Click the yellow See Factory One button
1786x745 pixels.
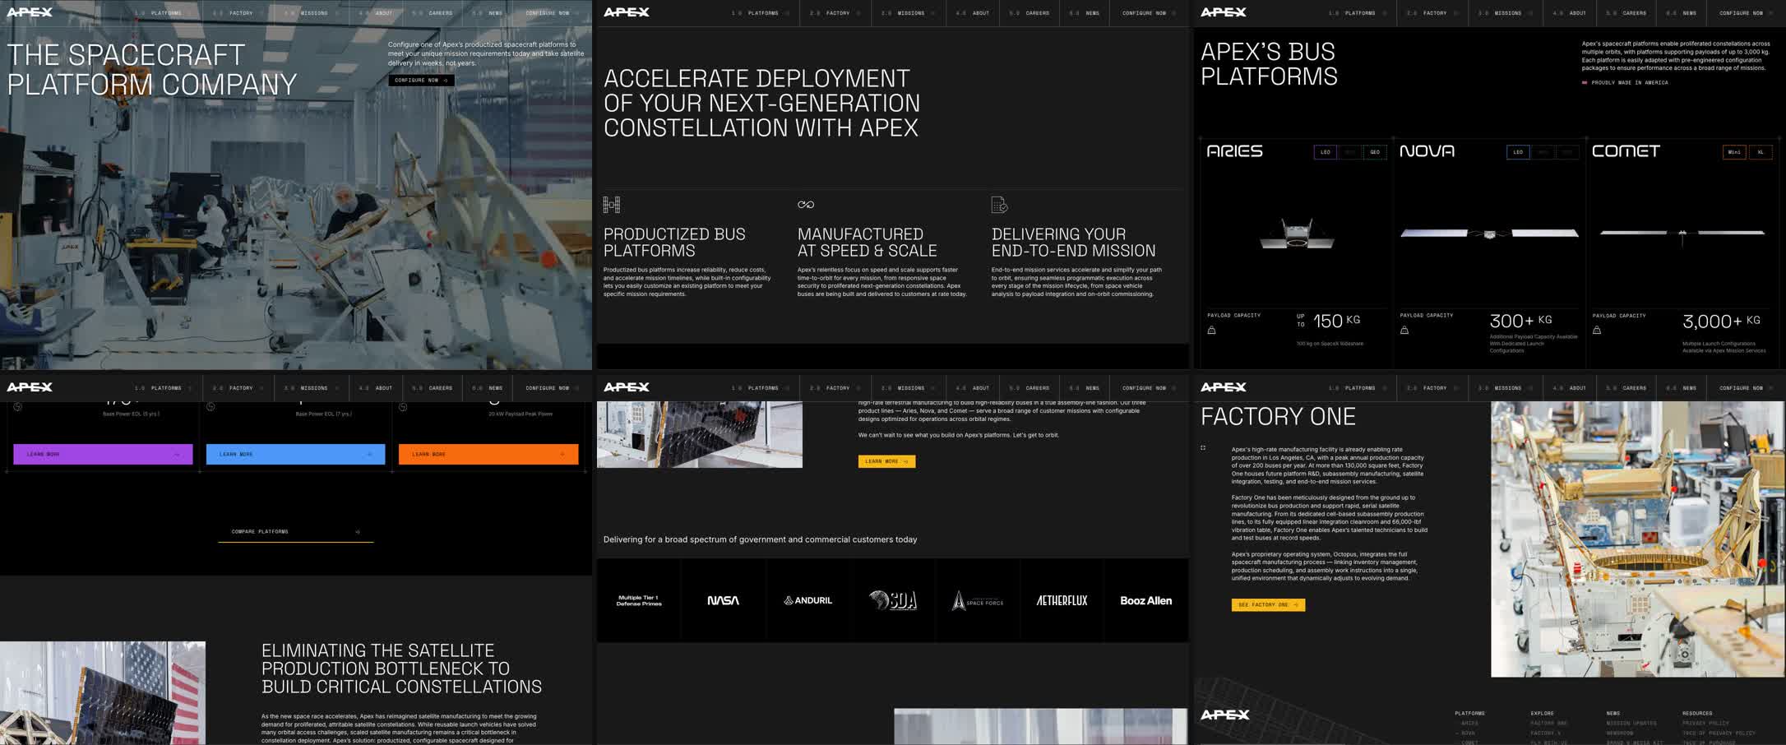(1268, 604)
